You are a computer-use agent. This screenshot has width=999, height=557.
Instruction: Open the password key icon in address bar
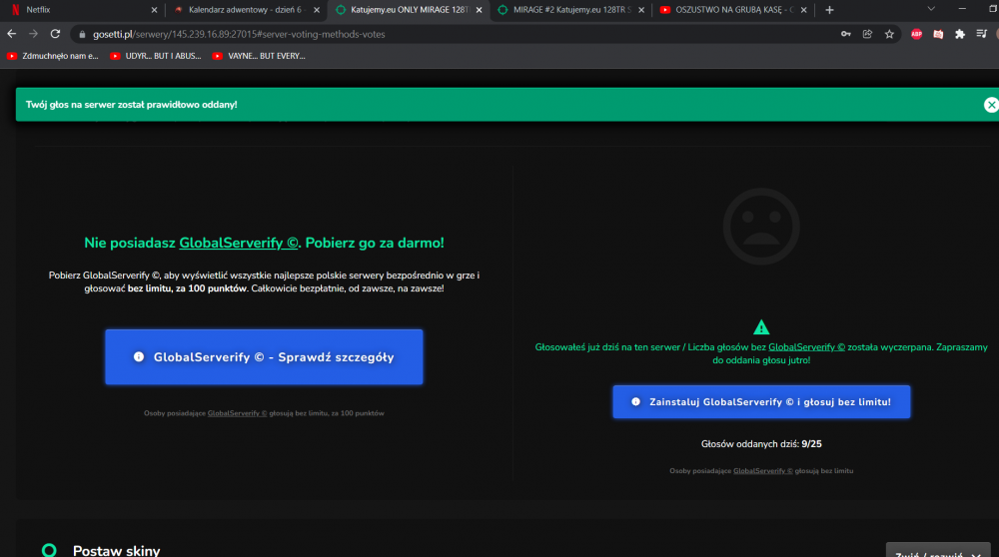(x=845, y=34)
